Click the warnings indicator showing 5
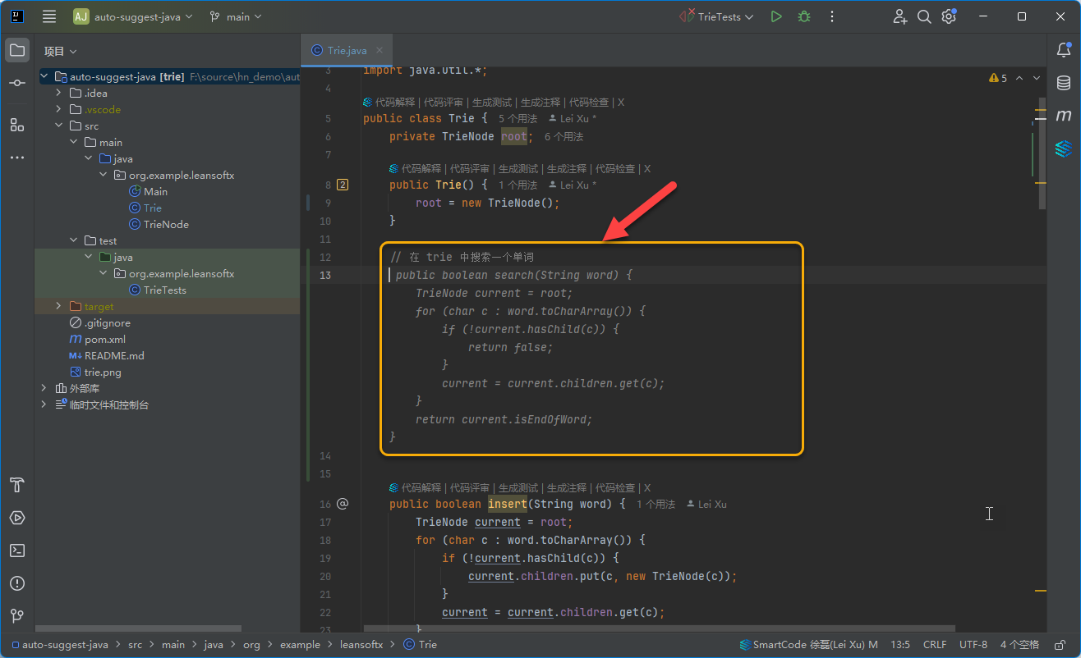This screenshot has height=658, width=1081. (998, 78)
